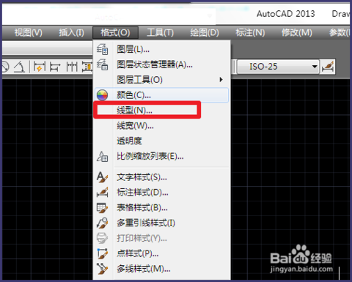The height and width of the screenshot is (282, 352).
Task: Open the ISO-25 dimension style dropdown
Action: [278, 67]
